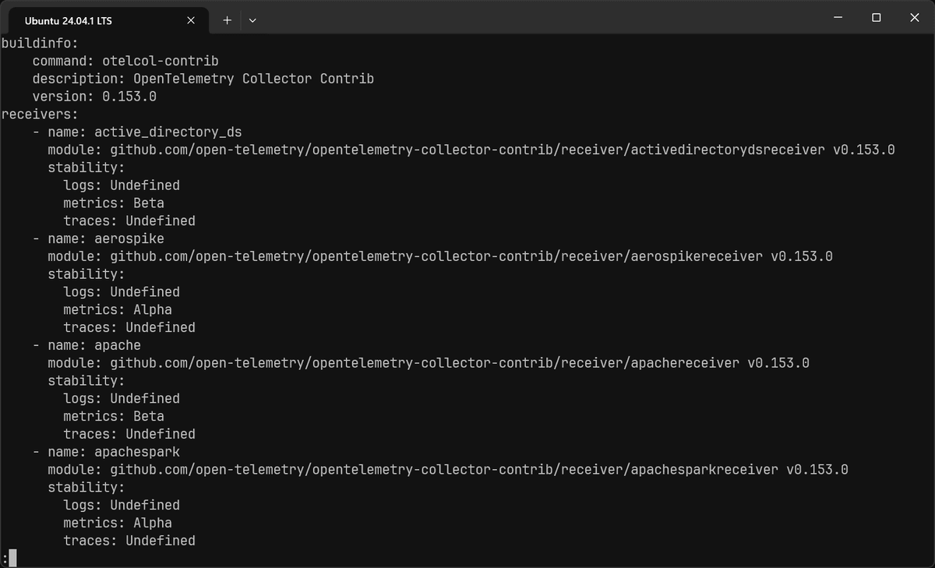Viewport: 935px width, 568px height.
Task: Click 'stability:' under apachespark
Action: pyautogui.click(x=86, y=488)
